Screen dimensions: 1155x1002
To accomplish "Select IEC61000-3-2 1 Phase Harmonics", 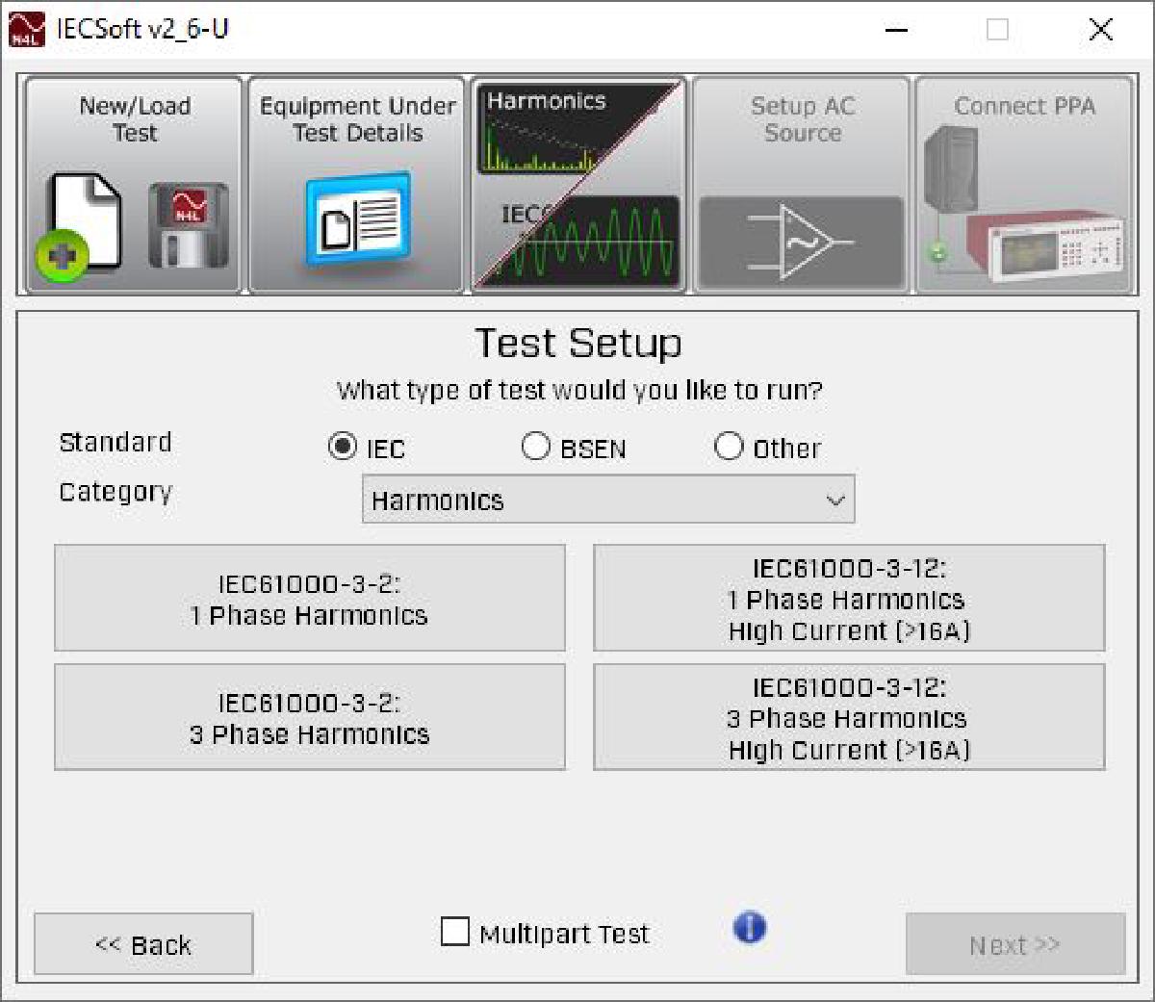I will (309, 597).
